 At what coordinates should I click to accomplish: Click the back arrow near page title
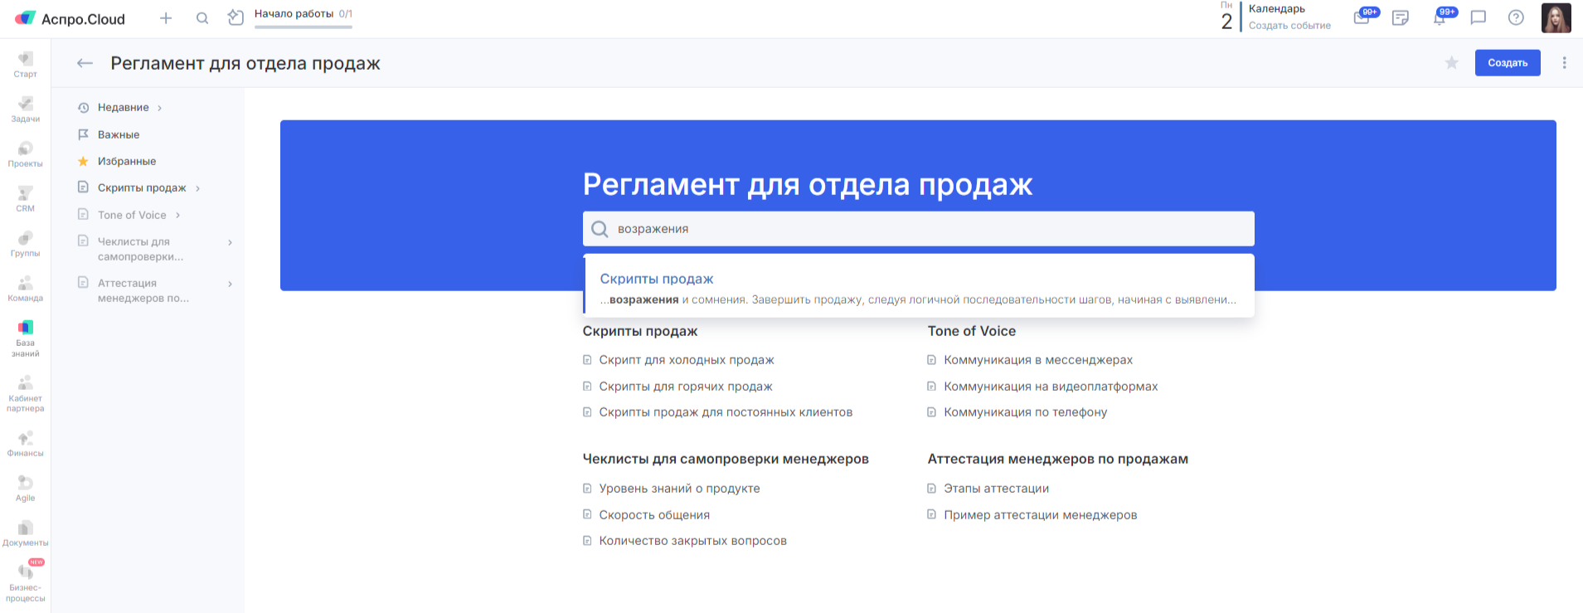tap(85, 63)
